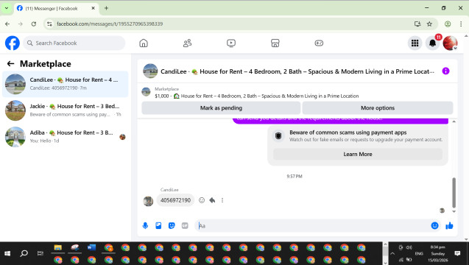
Task: Open Jackie House for Rent conversation
Action: click(66, 110)
